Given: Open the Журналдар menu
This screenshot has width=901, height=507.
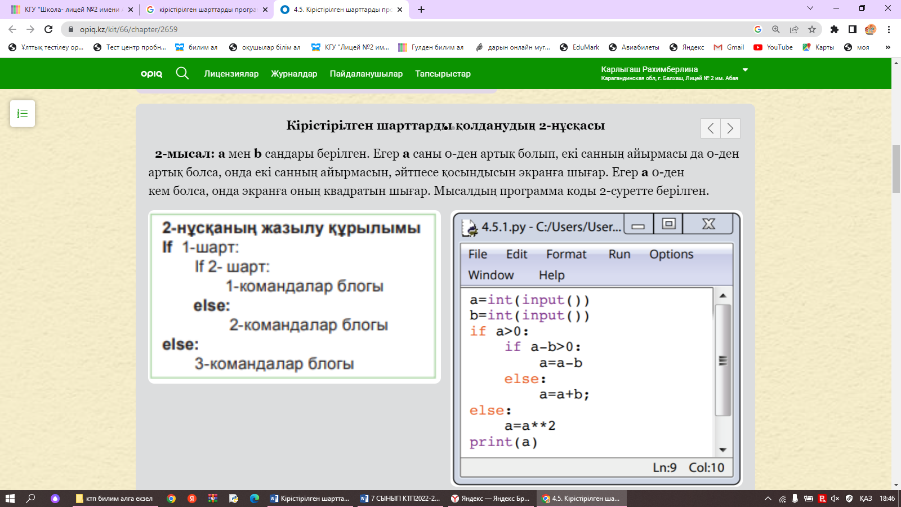Looking at the screenshot, I should (x=294, y=74).
